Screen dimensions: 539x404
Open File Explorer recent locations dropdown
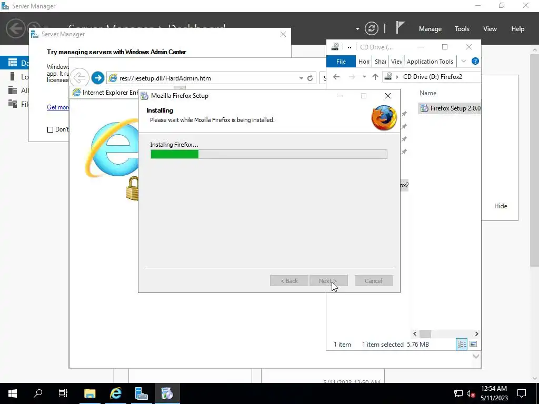tap(364, 77)
